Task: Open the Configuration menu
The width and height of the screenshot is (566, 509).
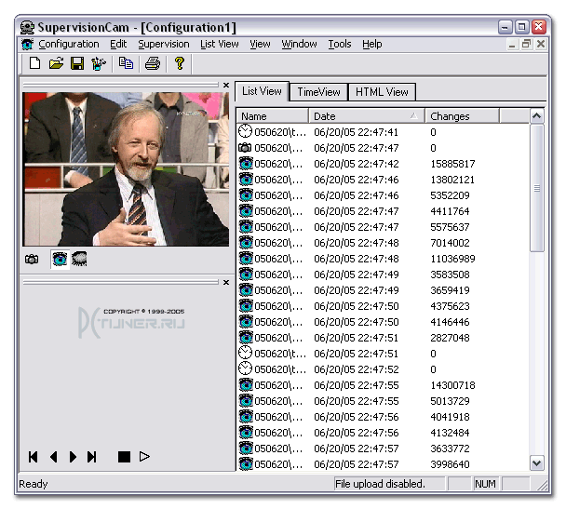Action: (x=68, y=44)
